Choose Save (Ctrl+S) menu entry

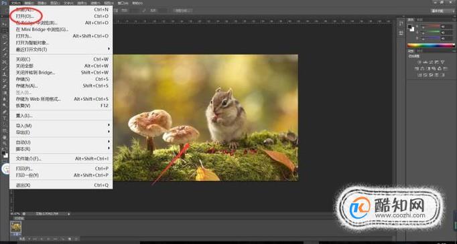click(x=61, y=79)
